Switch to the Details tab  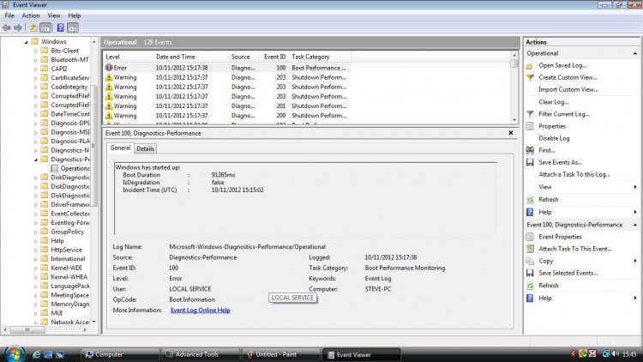click(x=145, y=148)
